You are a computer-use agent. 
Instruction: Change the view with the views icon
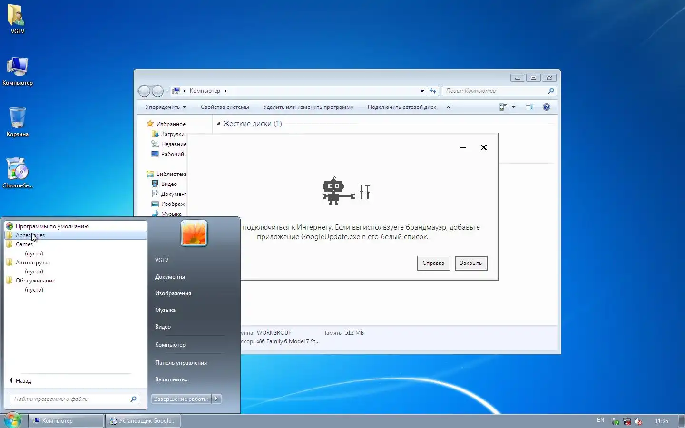503,107
